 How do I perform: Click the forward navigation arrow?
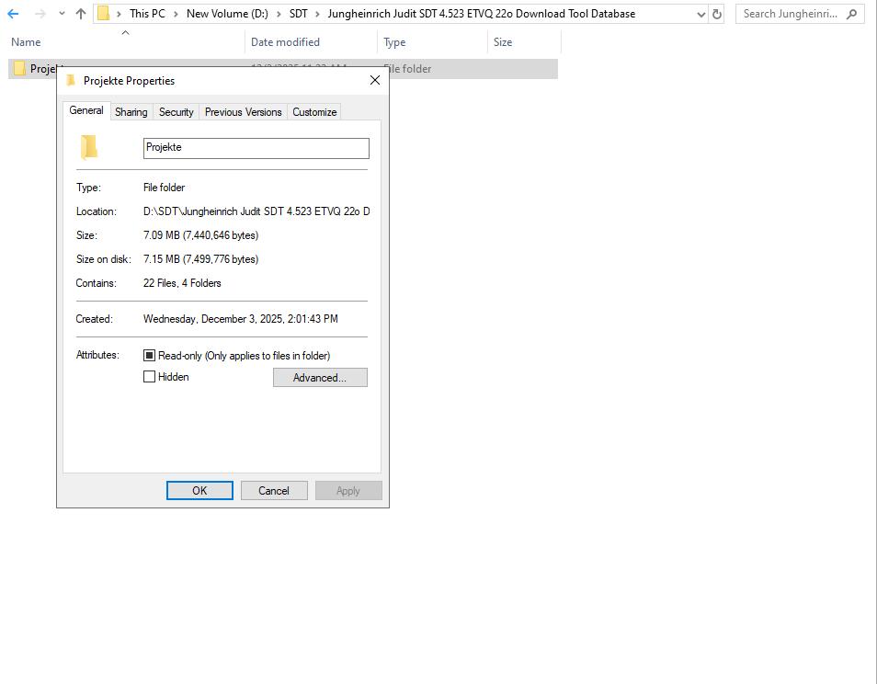(40, 14)
